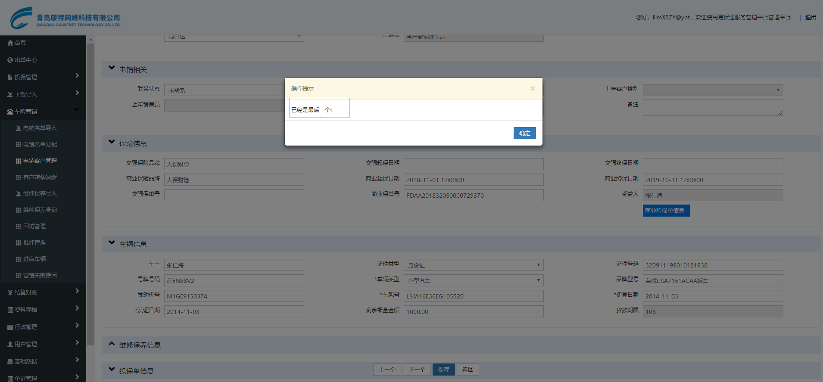Expand the 维修保养信息 section chevron
This screenshot has height=382, width=823.
click(x=112, y=344)
